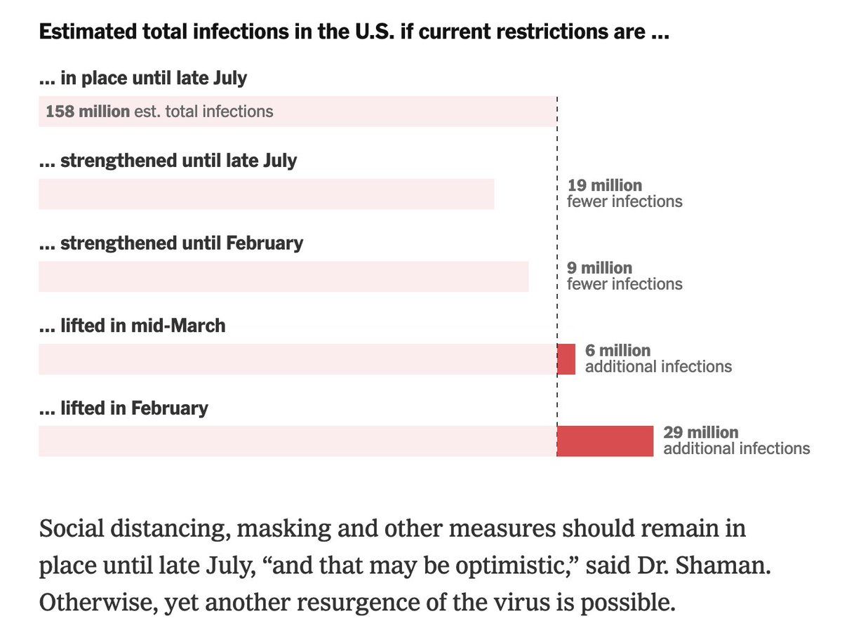The height and width of the screenshot is (642, 842).
Task: Click the red 29 million bar segment
Action: [605, 441]
